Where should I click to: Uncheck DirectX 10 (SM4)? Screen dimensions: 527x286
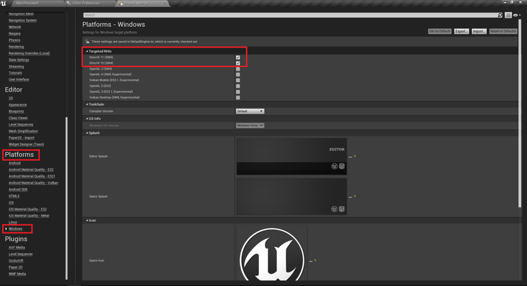(238, 63)
